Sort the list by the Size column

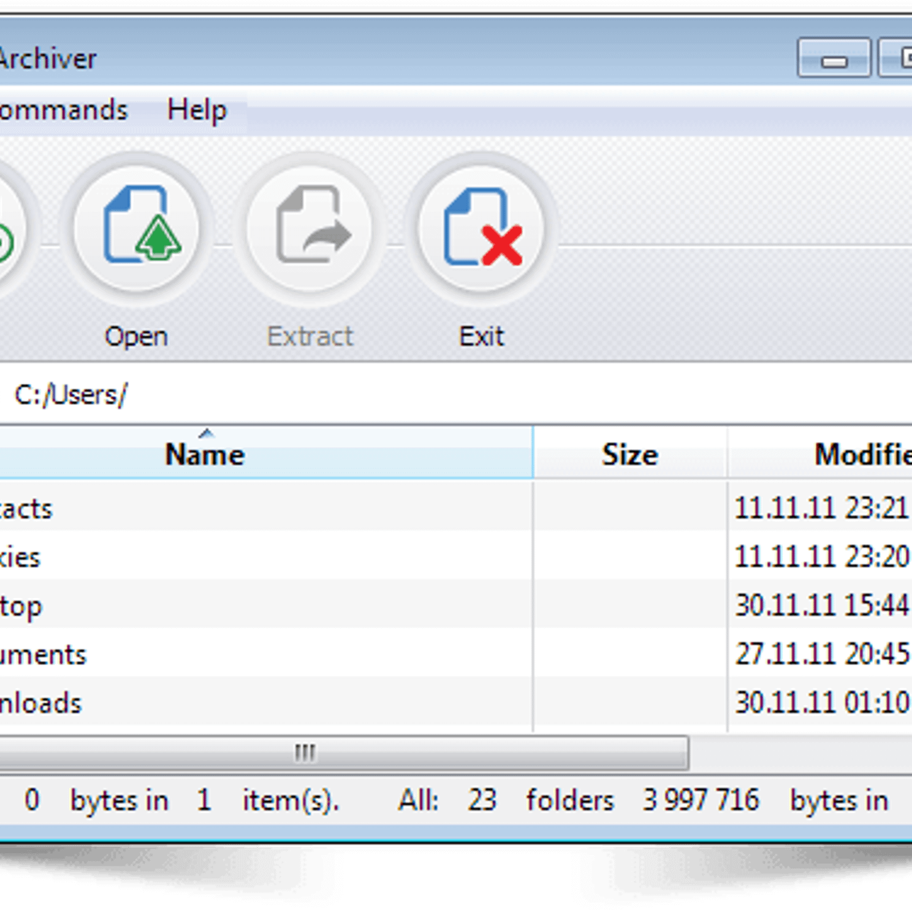pos(630,454)
